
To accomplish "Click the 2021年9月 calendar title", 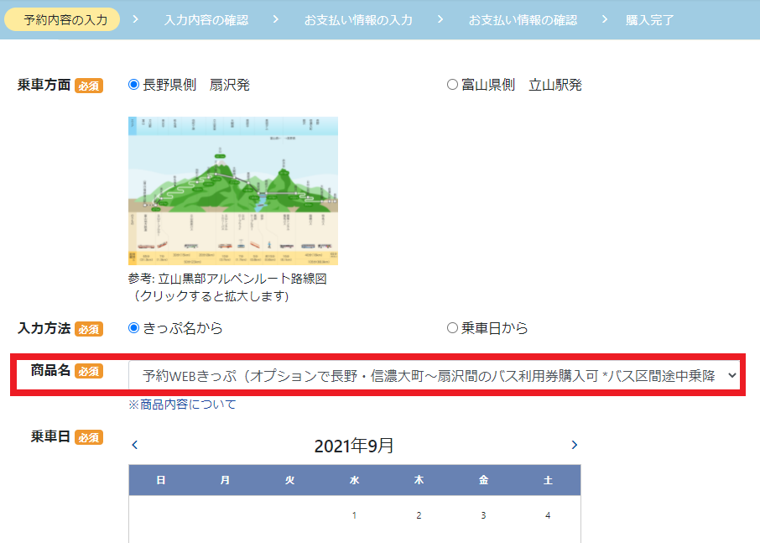I will point(354,446).
